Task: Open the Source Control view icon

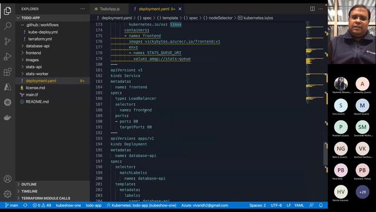Action: coord(8,41)
